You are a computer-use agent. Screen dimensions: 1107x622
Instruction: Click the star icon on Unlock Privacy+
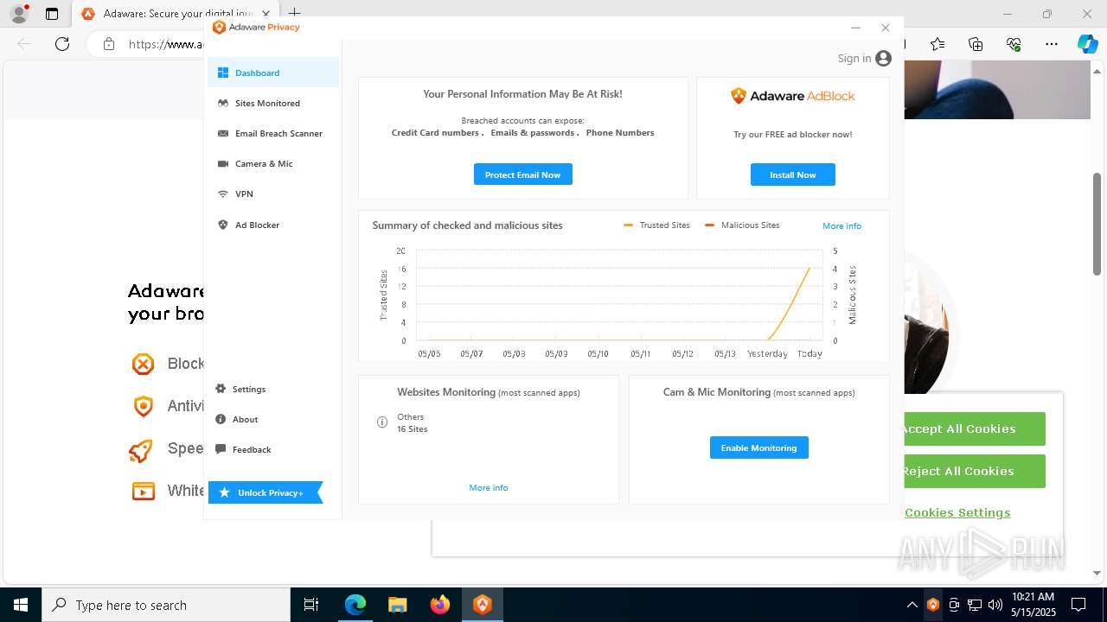pyautogui.click(x=225, y=492)
